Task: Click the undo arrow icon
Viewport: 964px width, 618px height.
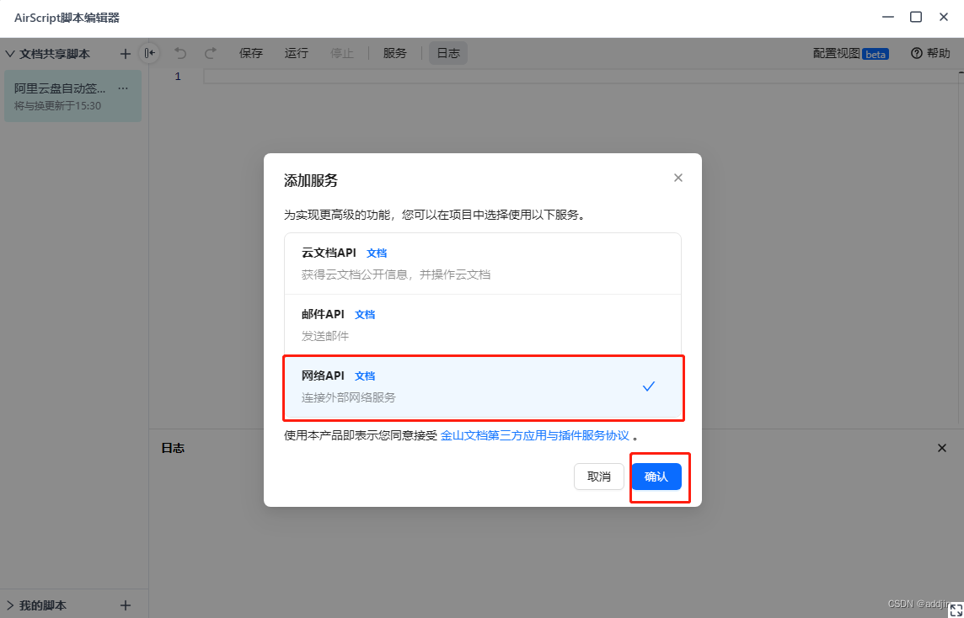Action: (180, 53)
